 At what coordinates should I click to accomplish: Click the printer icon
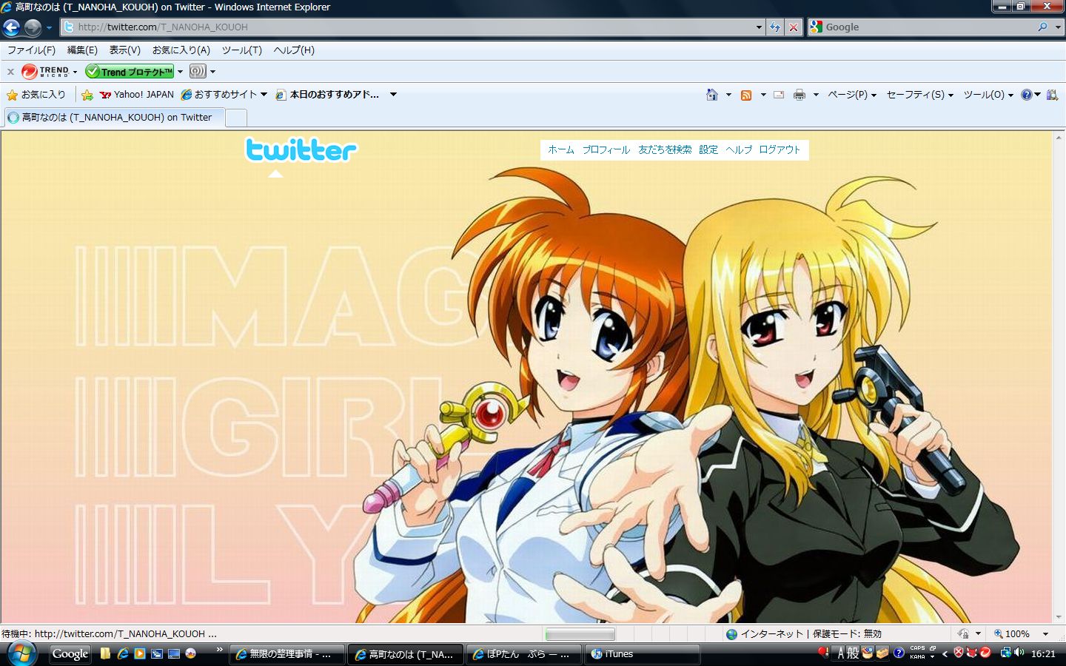pyautogui.click(x=799, y=95)
